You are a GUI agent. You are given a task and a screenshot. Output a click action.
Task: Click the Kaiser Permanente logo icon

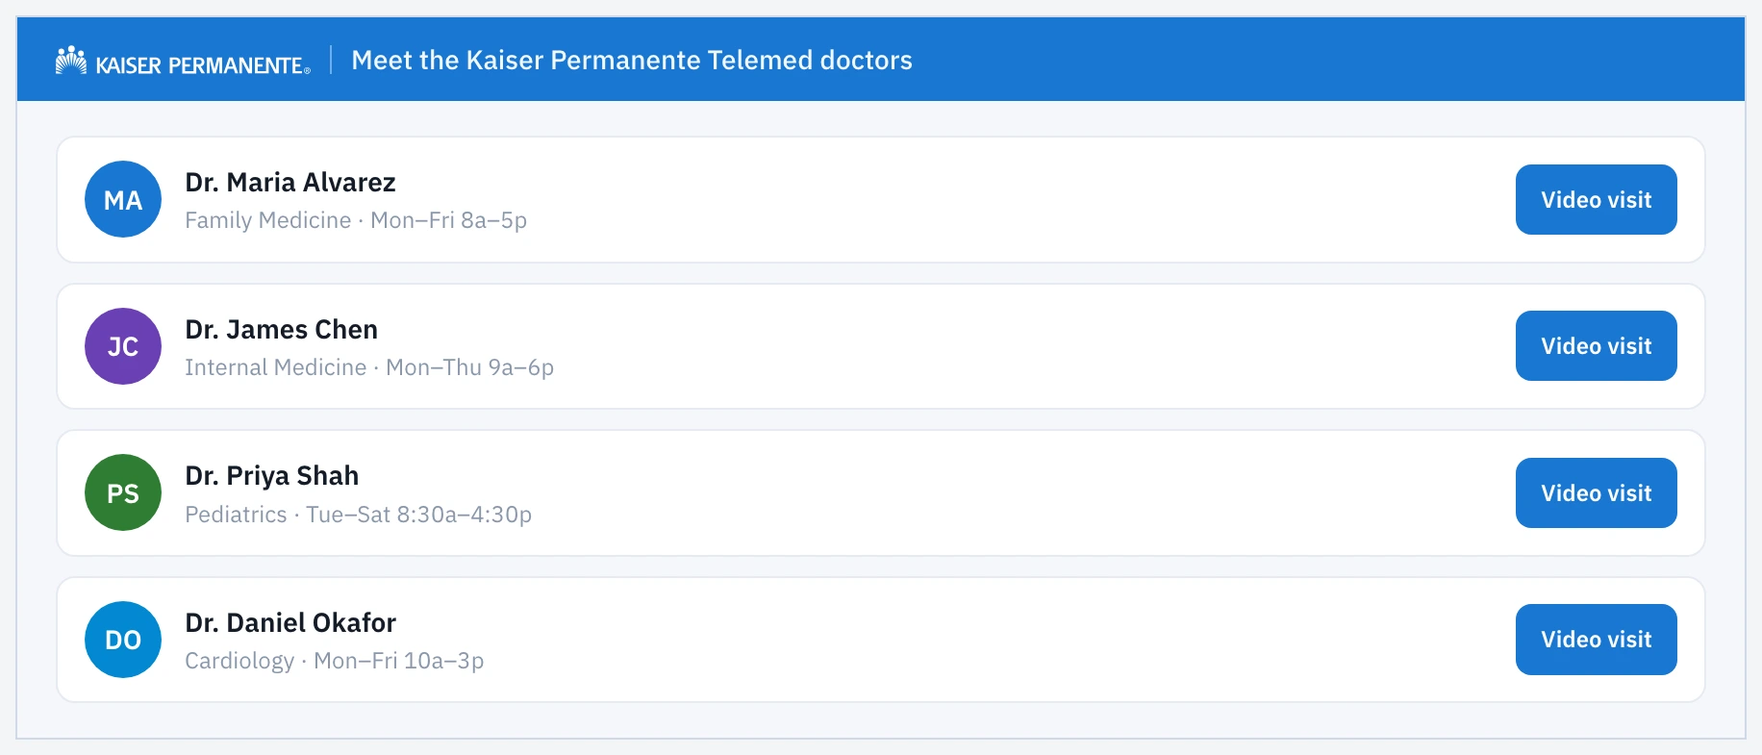(71, 61)
